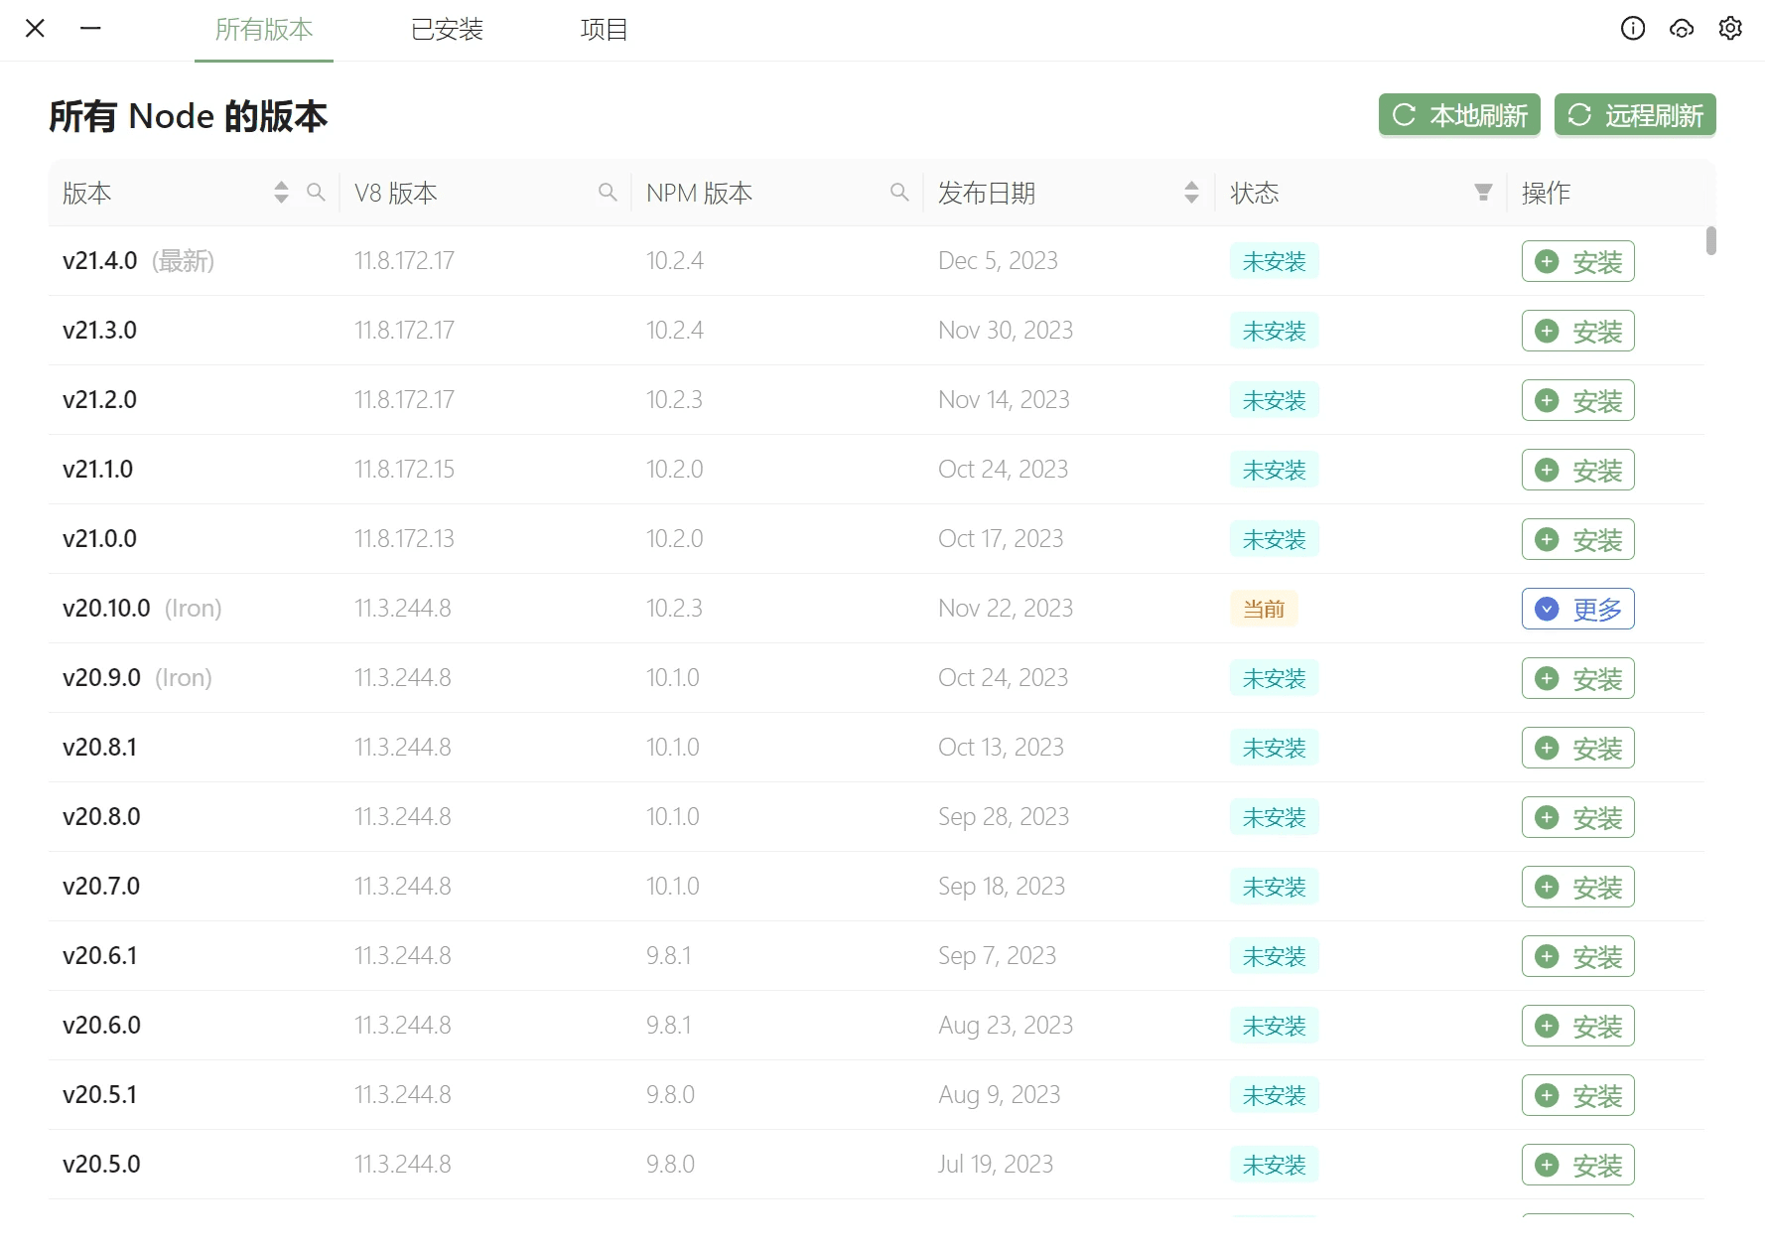Image resolution: width=1765 pixels, height=1251 pixels.
Task: Select the 所有版本 tab
Action: (264, 30)
